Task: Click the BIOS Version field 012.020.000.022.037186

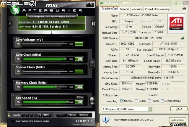Action: tap(149, 38)
